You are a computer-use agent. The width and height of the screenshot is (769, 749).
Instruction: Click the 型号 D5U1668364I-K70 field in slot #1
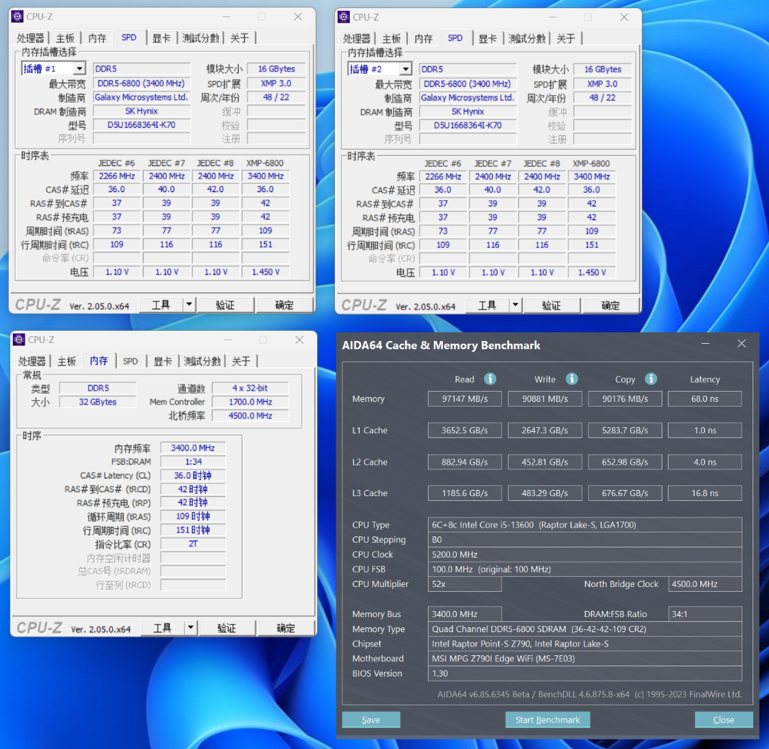pos(141,124)
